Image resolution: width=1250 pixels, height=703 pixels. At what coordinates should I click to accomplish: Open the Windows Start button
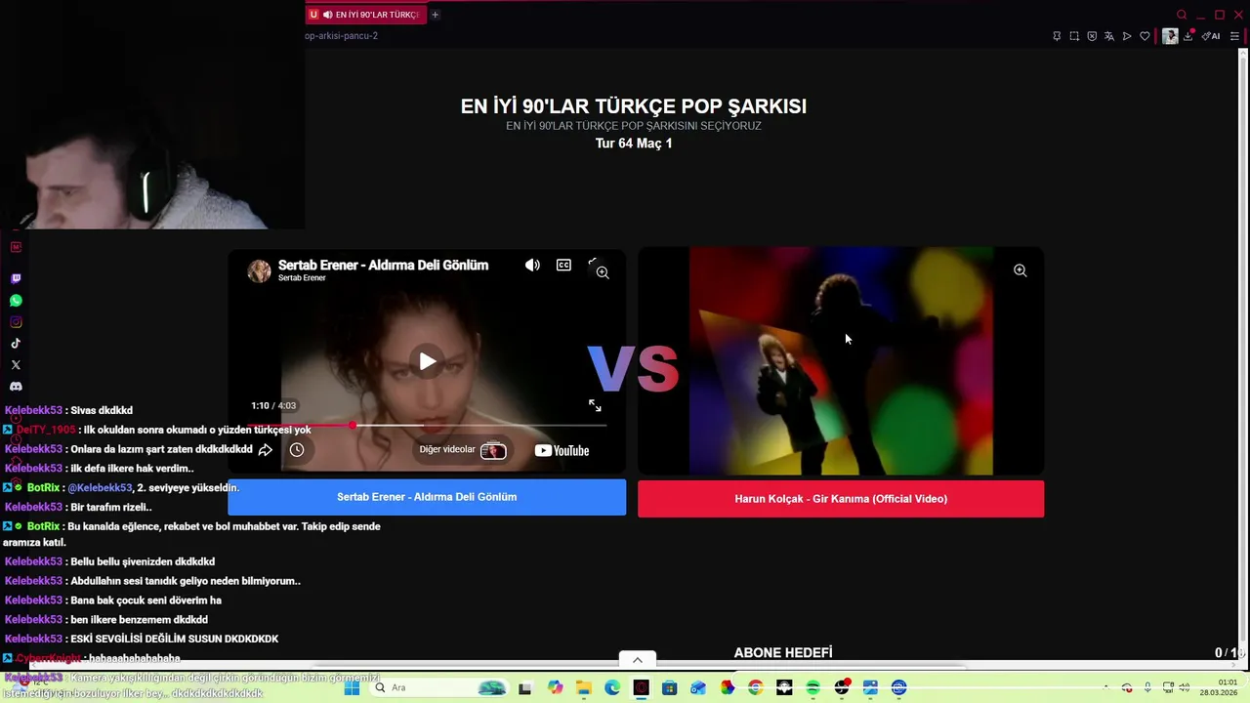pyautogui.click(x=352, y=688)
